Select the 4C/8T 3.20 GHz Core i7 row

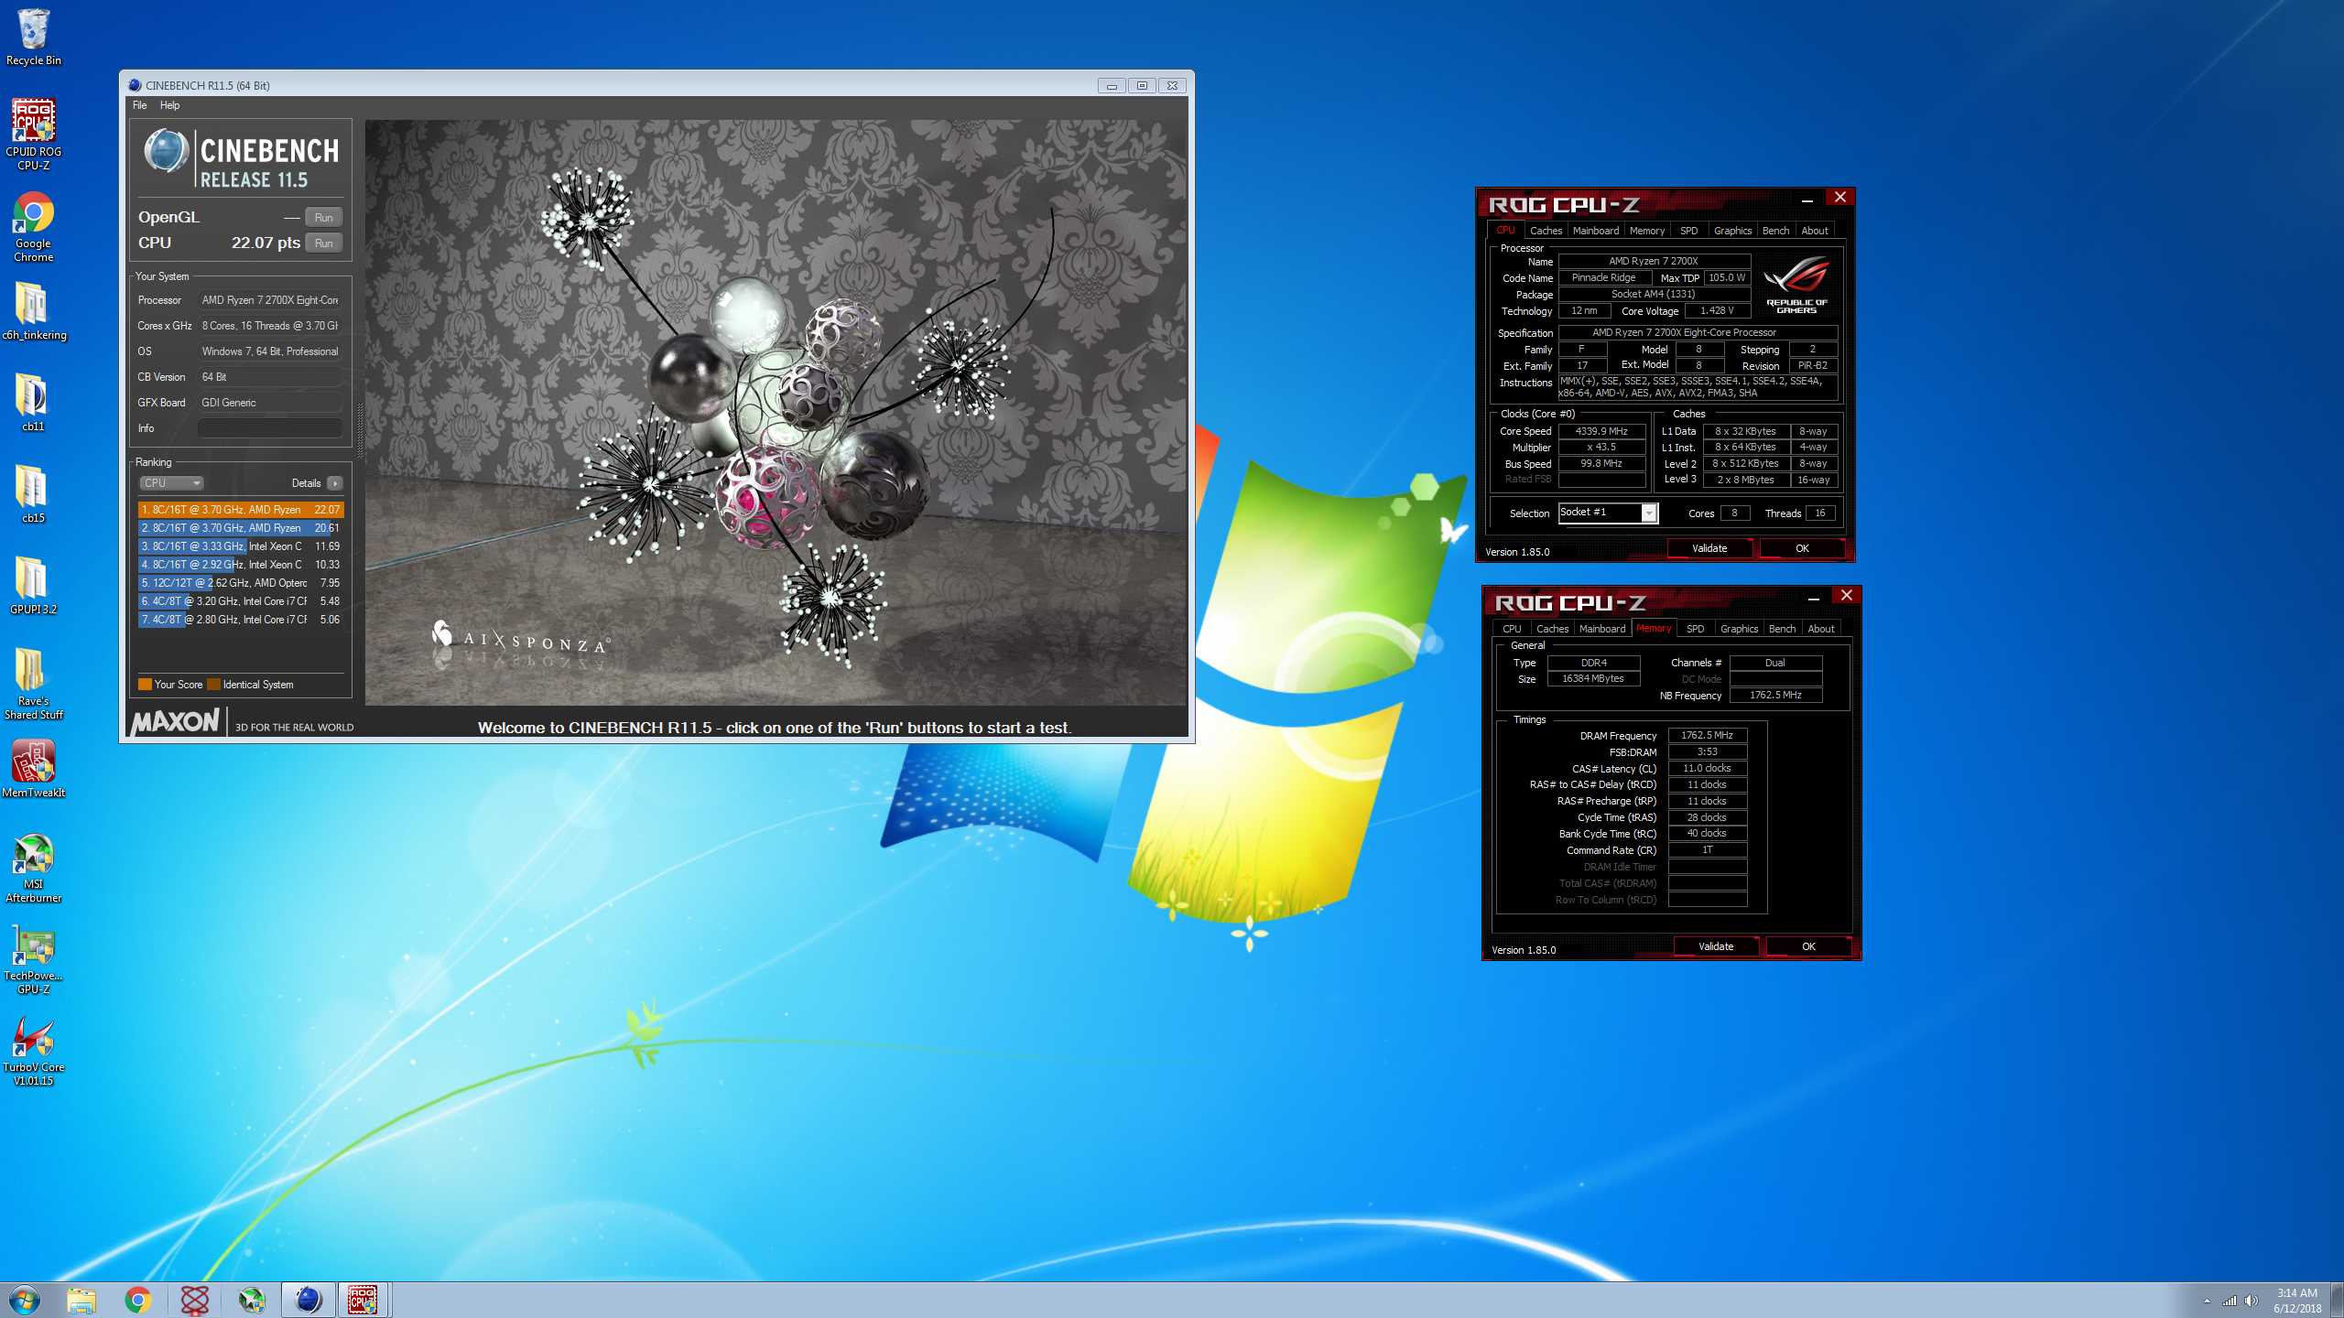tap(241, 601)
